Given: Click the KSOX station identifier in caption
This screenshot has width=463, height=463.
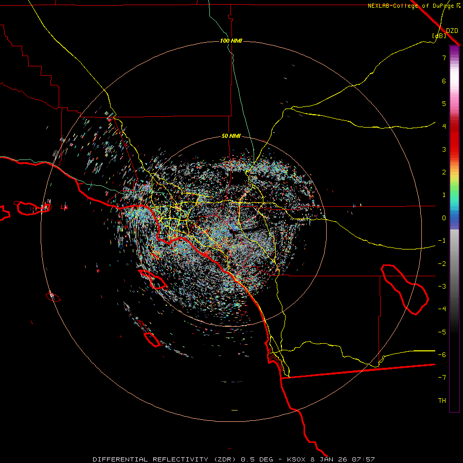Looking at the screenshot, I should click(x=296, y=459).
